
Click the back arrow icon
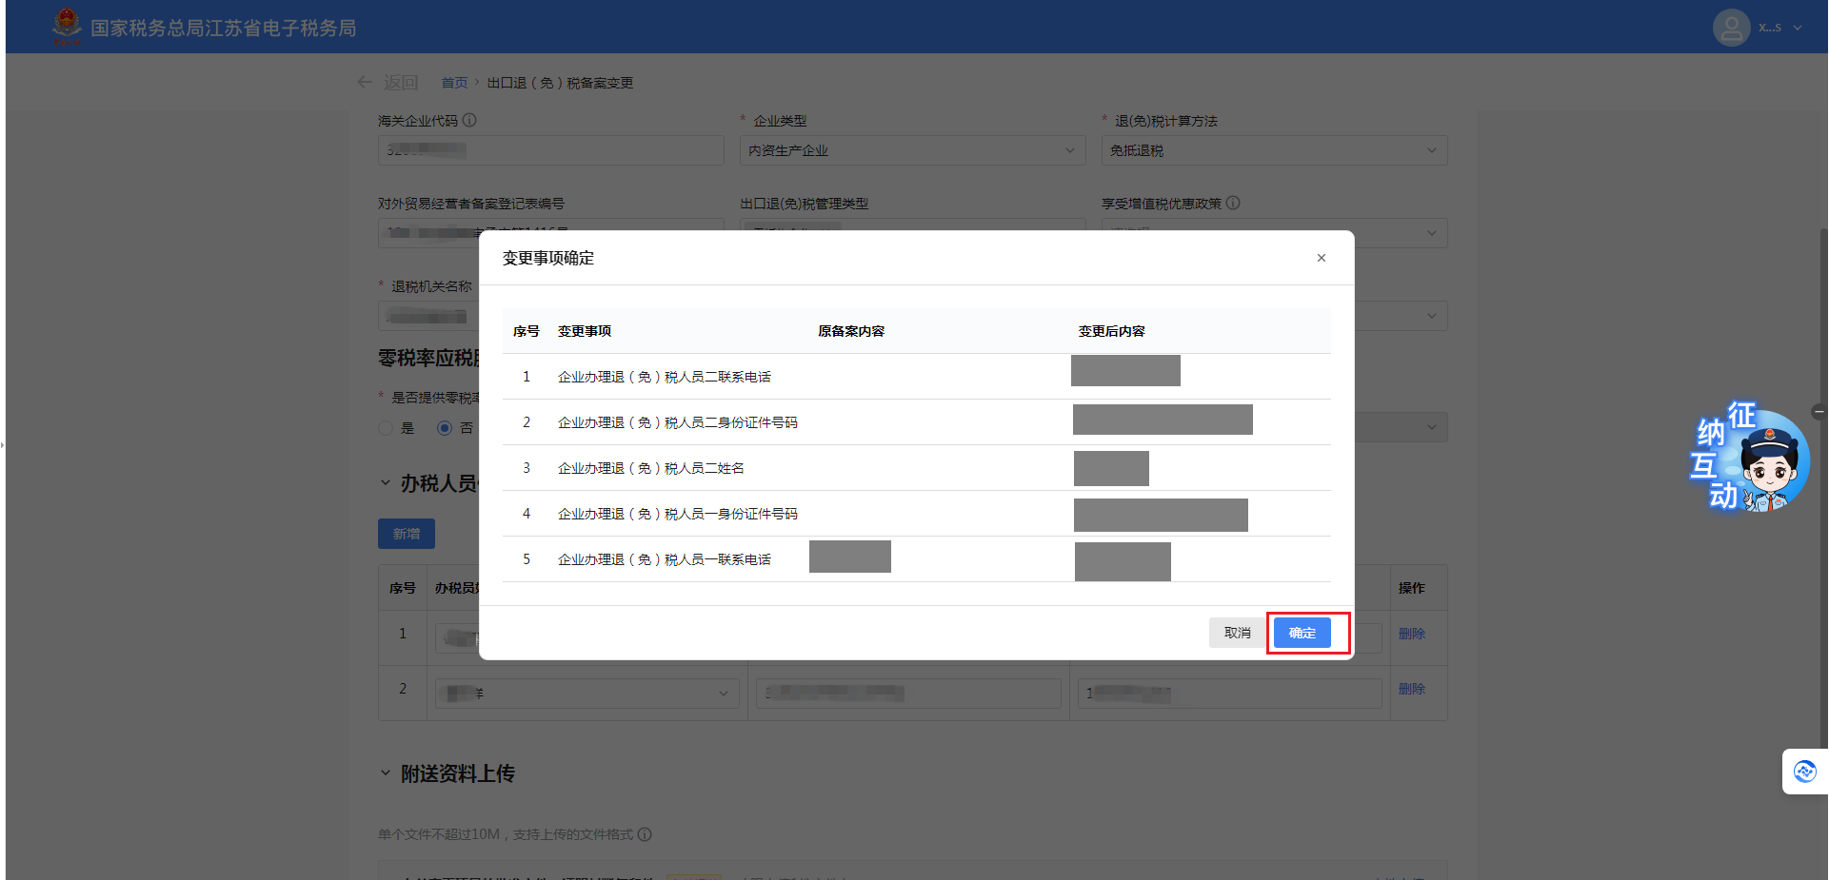coord(365,83)
